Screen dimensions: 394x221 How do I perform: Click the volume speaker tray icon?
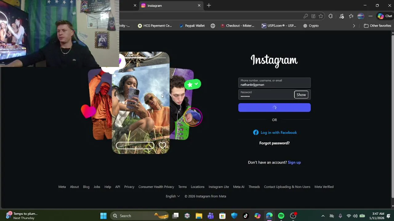tap(355, 216)
